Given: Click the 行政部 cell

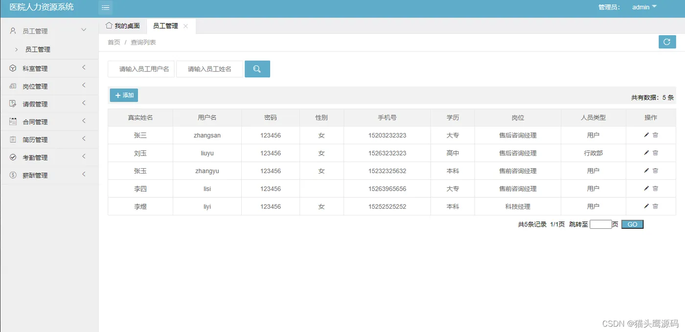Looking at the screenshot, I should pyautogui.click(x=593, y=153).
